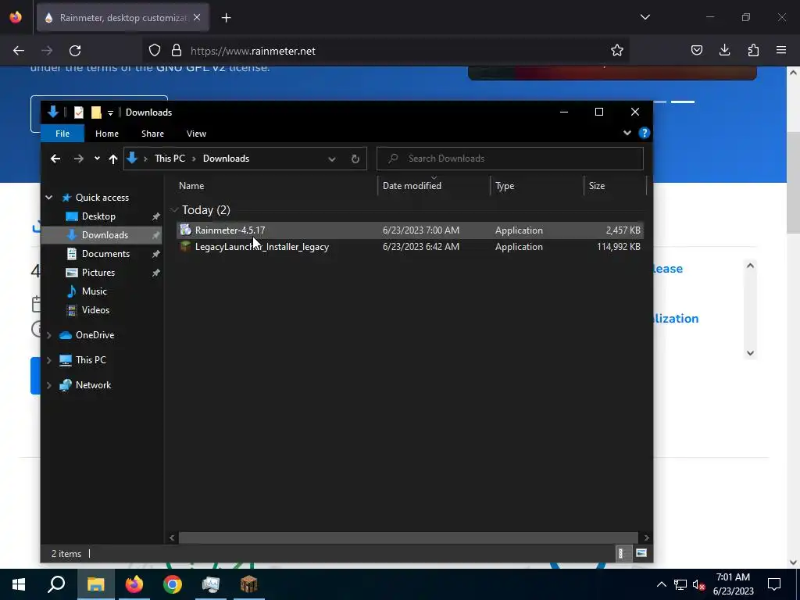Bookmark this page with the star icon
Image resolution: width=800 pixels, height=600 pixels.
(x=617, y=51)
